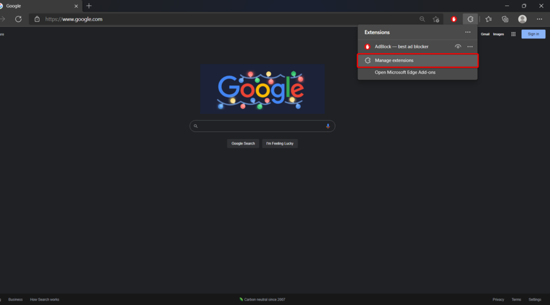Image resolution: width=550 pixels, height=305 pixels.
Task: Click the AdBlock red hand icon in list
Action: click(x=367, y=46)
